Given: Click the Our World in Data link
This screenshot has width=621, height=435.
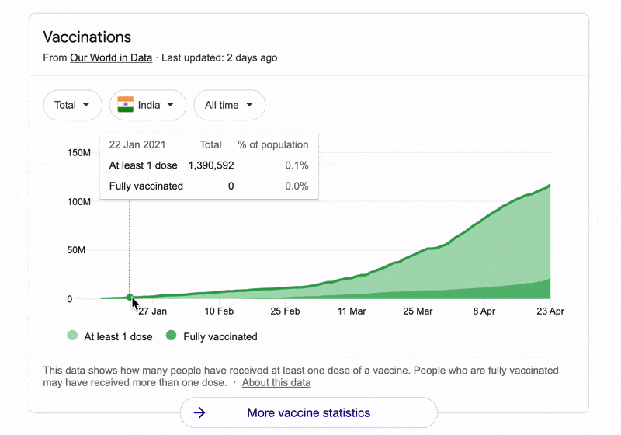Looking at the screenshot, I should tap(111, 57).
